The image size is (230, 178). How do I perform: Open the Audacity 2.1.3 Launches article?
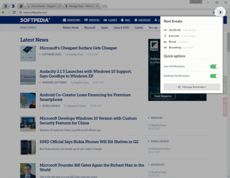85,74
